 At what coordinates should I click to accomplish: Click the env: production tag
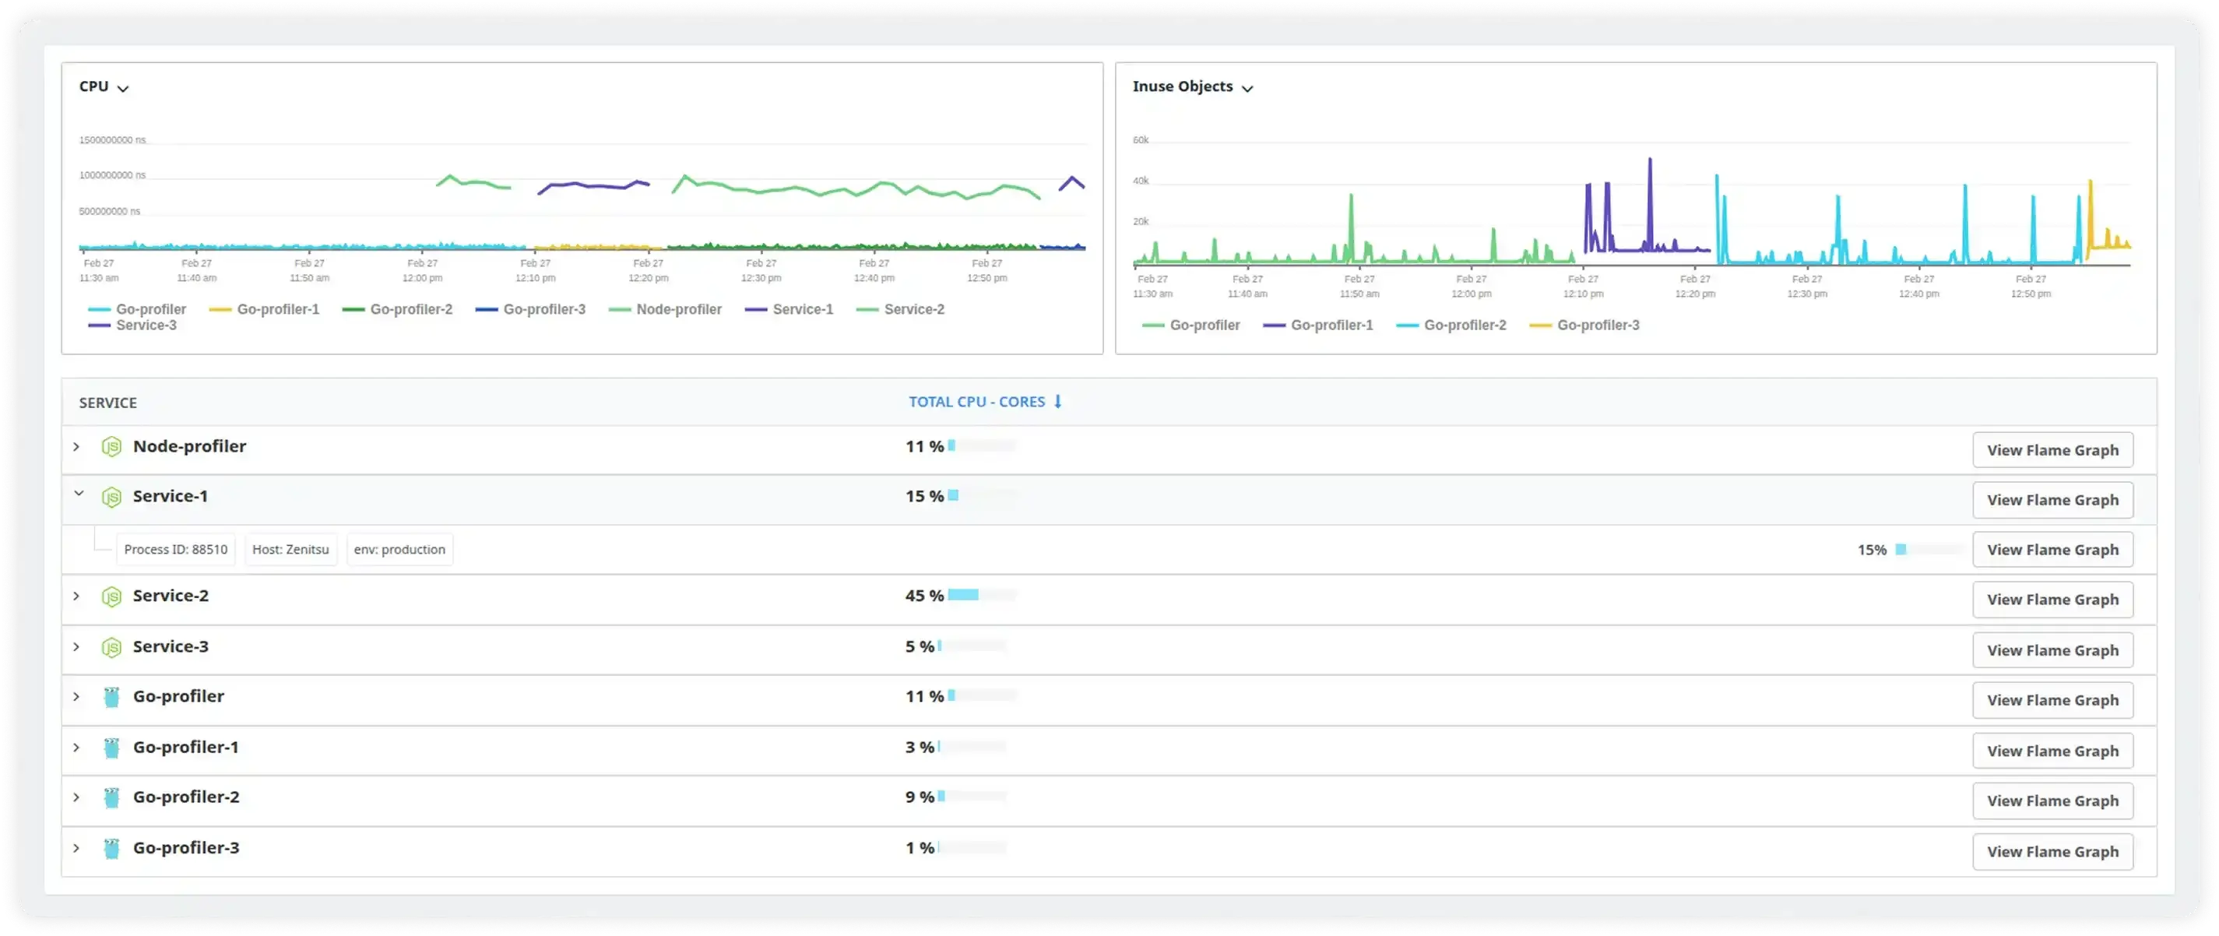(x=399, y=550)
